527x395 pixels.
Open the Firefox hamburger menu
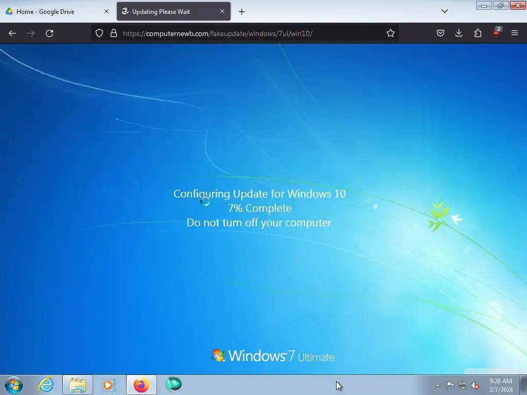pyautogui.click(x=515, y=33)
